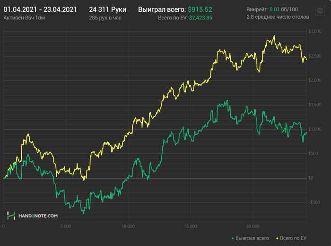Viewport: 331px width, 246px height.
Task: Click the 'Винрейт:' label
Action: 257,9
